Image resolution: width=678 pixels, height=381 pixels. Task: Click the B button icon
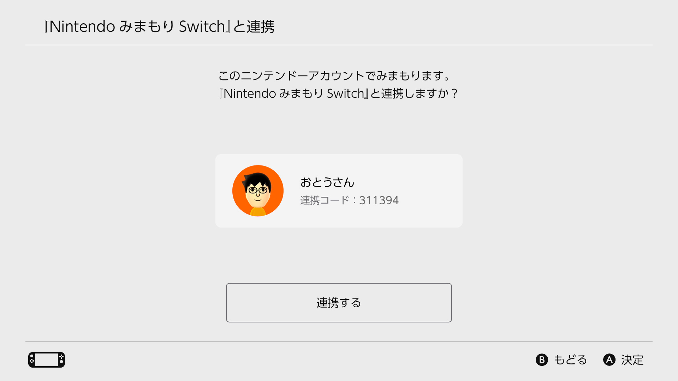(542, 360)
